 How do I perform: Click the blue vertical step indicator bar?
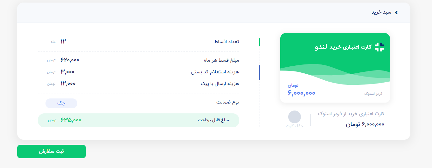pos(260,73)
